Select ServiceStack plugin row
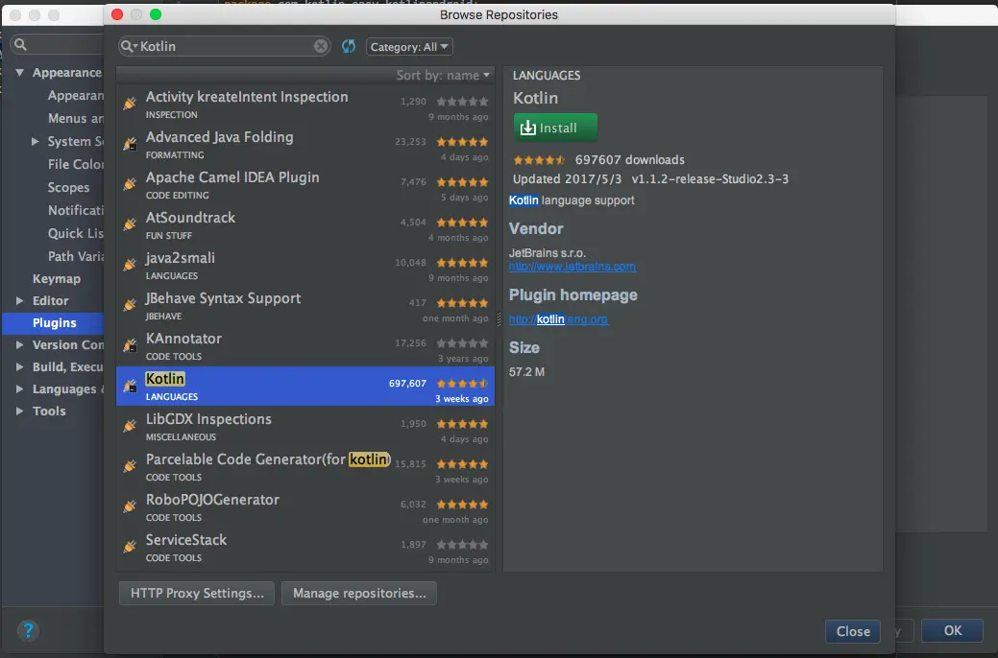Screen dimensions: 998x658 (304, 548)
